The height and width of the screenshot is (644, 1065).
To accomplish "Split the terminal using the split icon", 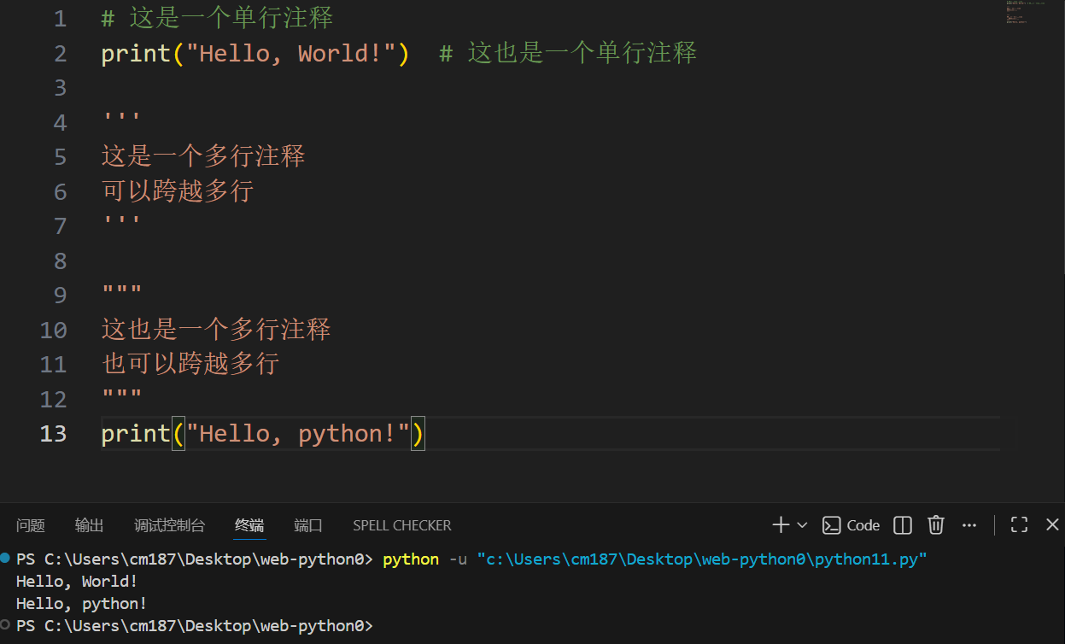I will [902, 524].
